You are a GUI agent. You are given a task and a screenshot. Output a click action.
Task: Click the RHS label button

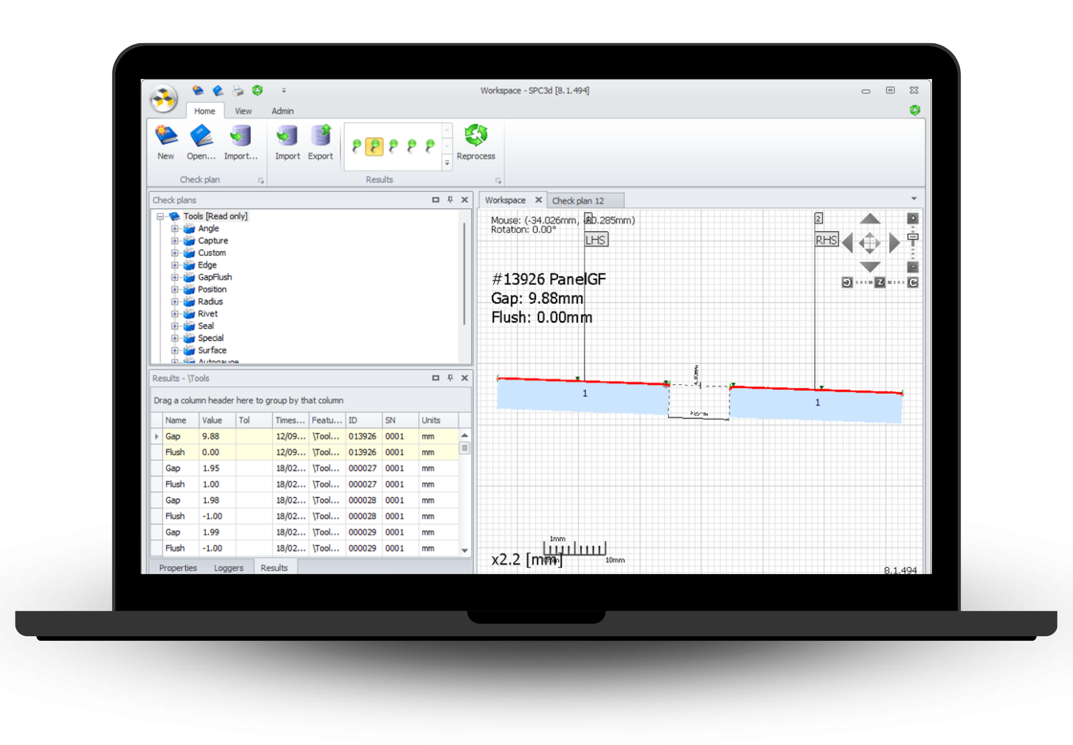tap(826, 240)
